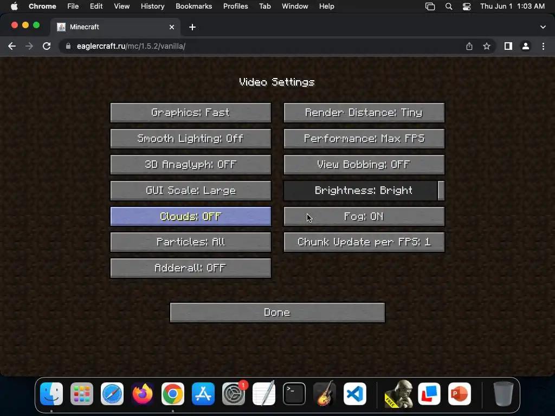Cycle Performance: Max FPS setting
The image size is (555, 416).
[x=364, y=138]
